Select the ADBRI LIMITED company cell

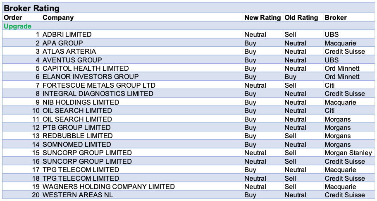[67, 34]
